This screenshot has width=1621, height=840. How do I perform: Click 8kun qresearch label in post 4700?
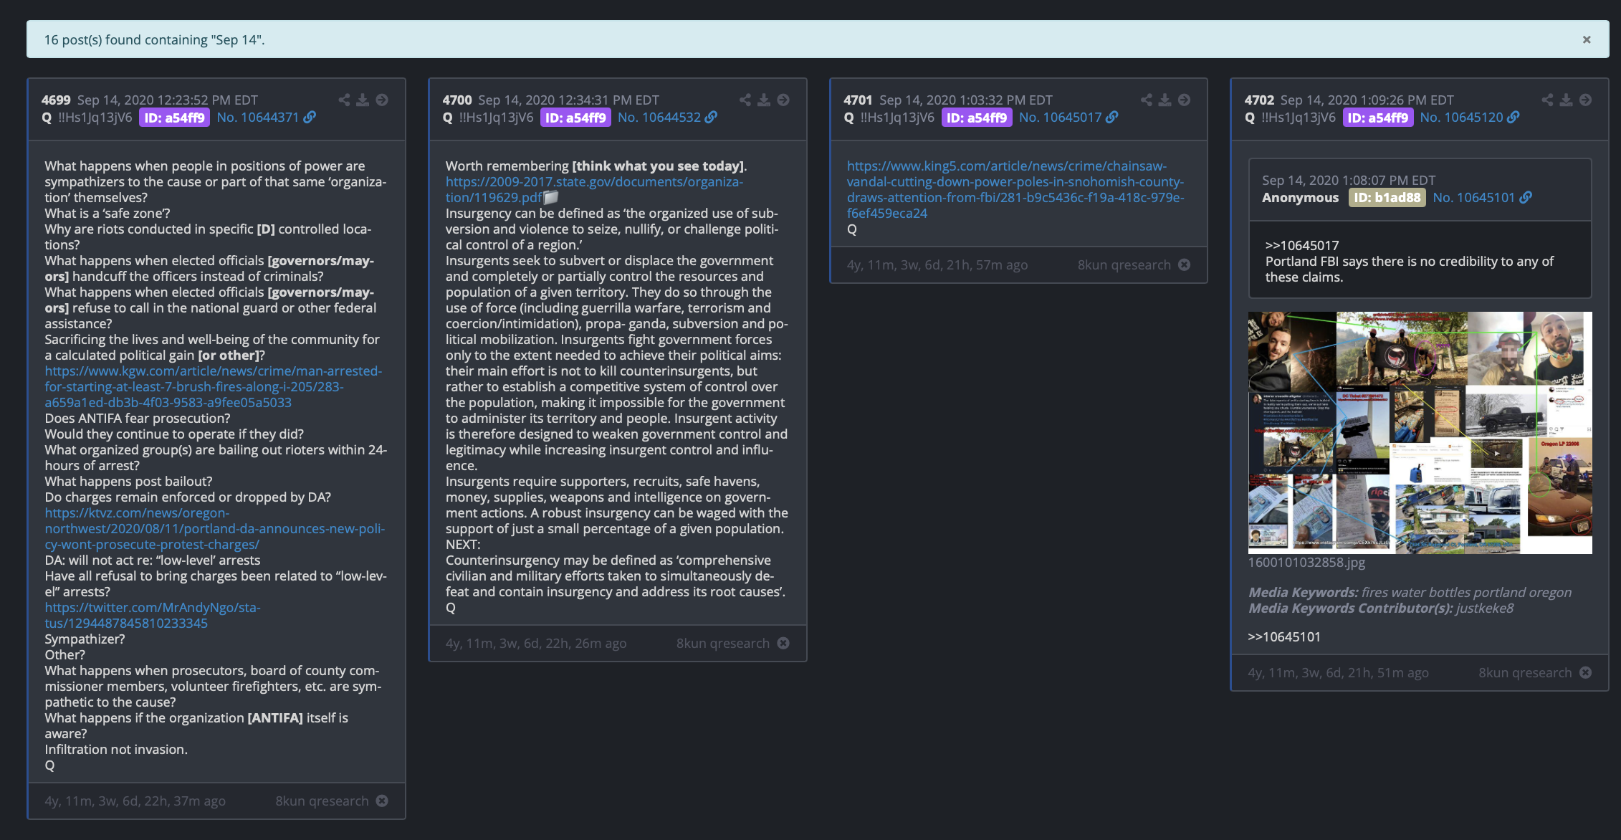click(x=723, y=644)
